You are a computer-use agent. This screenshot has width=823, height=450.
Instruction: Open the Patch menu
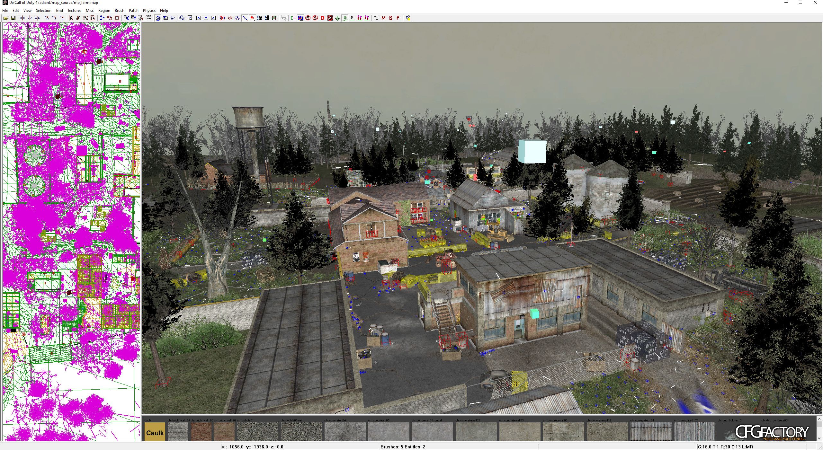pyautogui.click(x=133, y=11)
